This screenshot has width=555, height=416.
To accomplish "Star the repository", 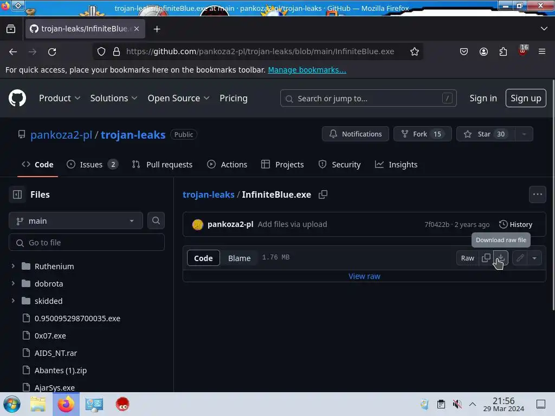I will [x=486, y=134].
